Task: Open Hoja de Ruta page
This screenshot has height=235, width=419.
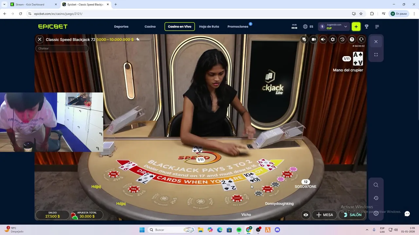Action: 209,26
